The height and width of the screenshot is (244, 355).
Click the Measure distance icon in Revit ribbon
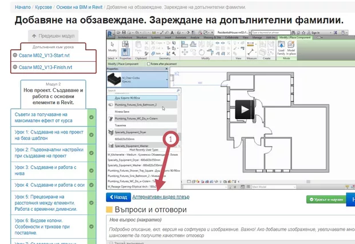[x=250, y=52]
